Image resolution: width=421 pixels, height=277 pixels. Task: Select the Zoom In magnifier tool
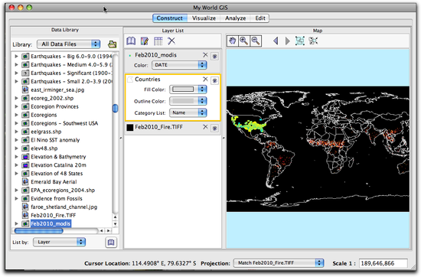click(x=244, y=41)
